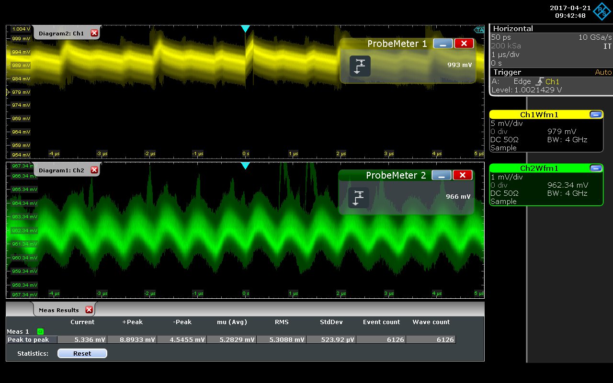Viewport: 613px width, 383px height.
Task: Click the mu (Avg) value 5.2829 mV cell
Action: [x=231, y=340]
